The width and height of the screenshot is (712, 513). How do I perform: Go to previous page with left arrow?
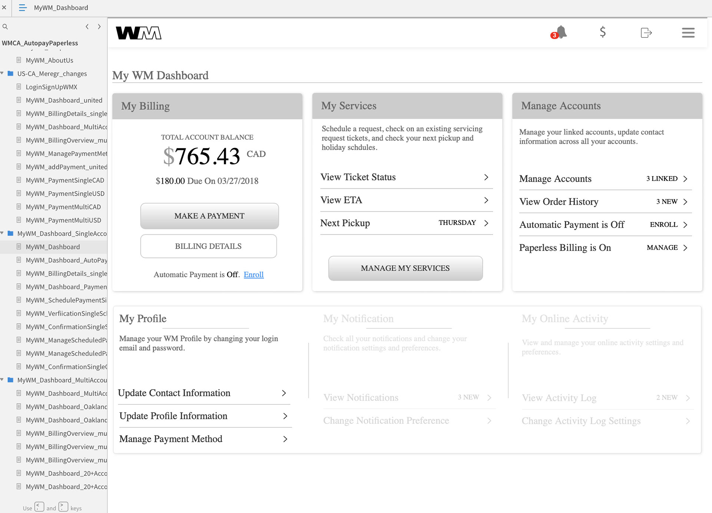click(87, 27)
